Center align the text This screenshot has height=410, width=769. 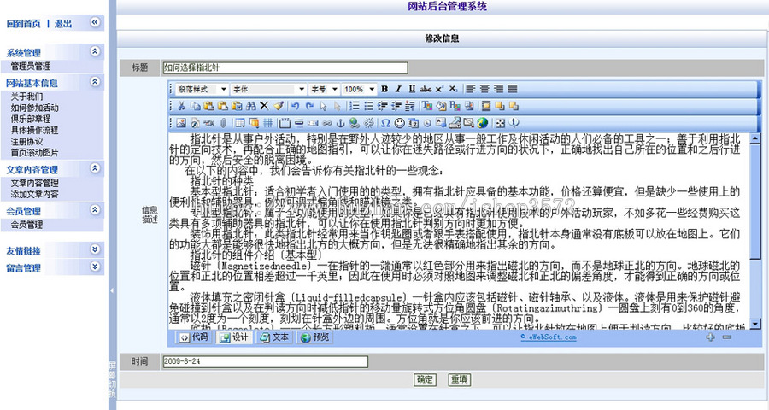coord(484,89)
